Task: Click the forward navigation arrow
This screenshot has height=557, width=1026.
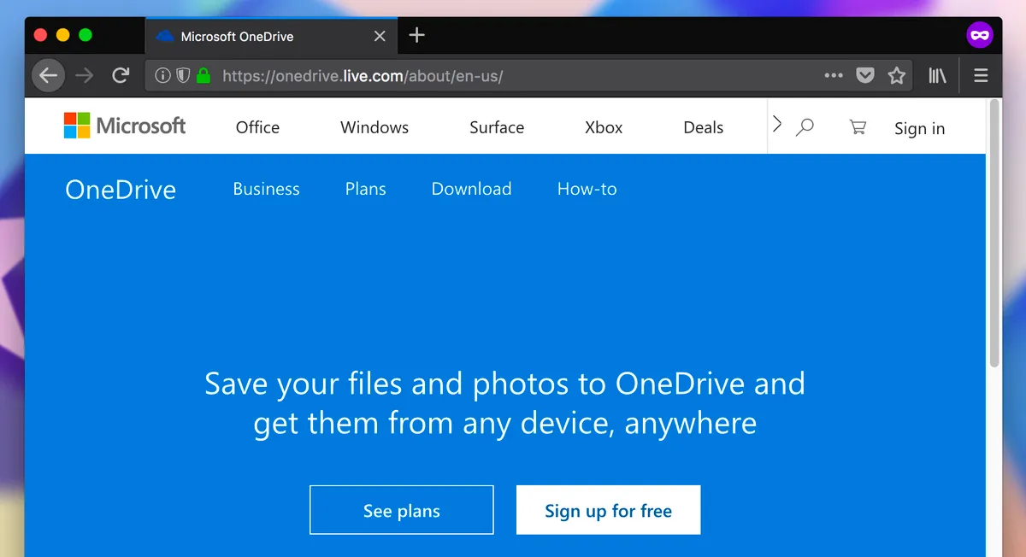Action: pos(84,76)
